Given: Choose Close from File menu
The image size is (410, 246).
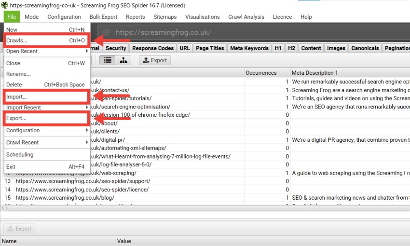Looking at the screenshot, I should pos(47,63).
